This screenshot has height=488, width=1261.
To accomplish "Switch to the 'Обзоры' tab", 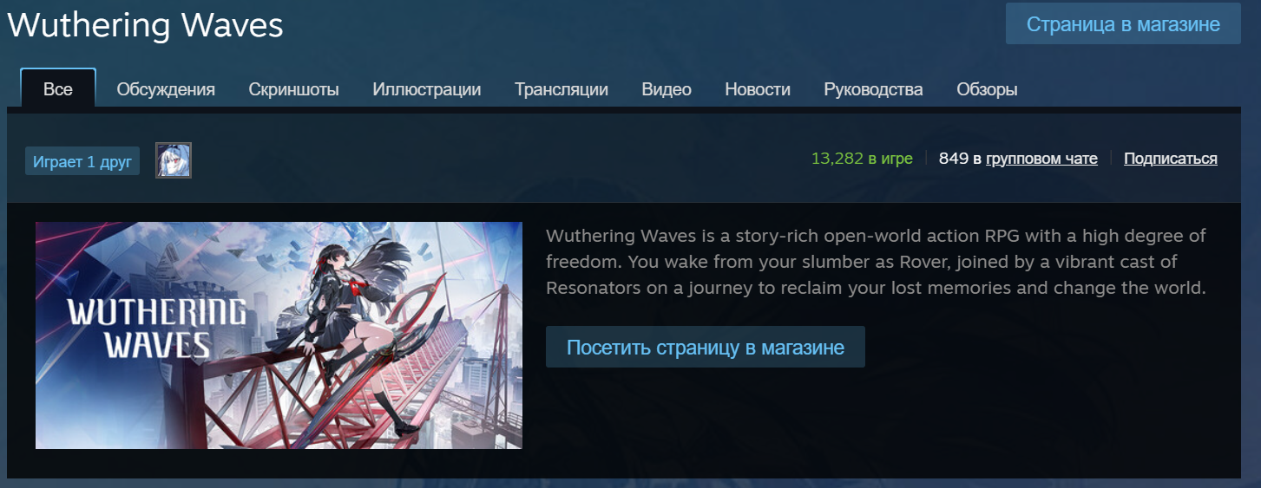I will point(987,89).
